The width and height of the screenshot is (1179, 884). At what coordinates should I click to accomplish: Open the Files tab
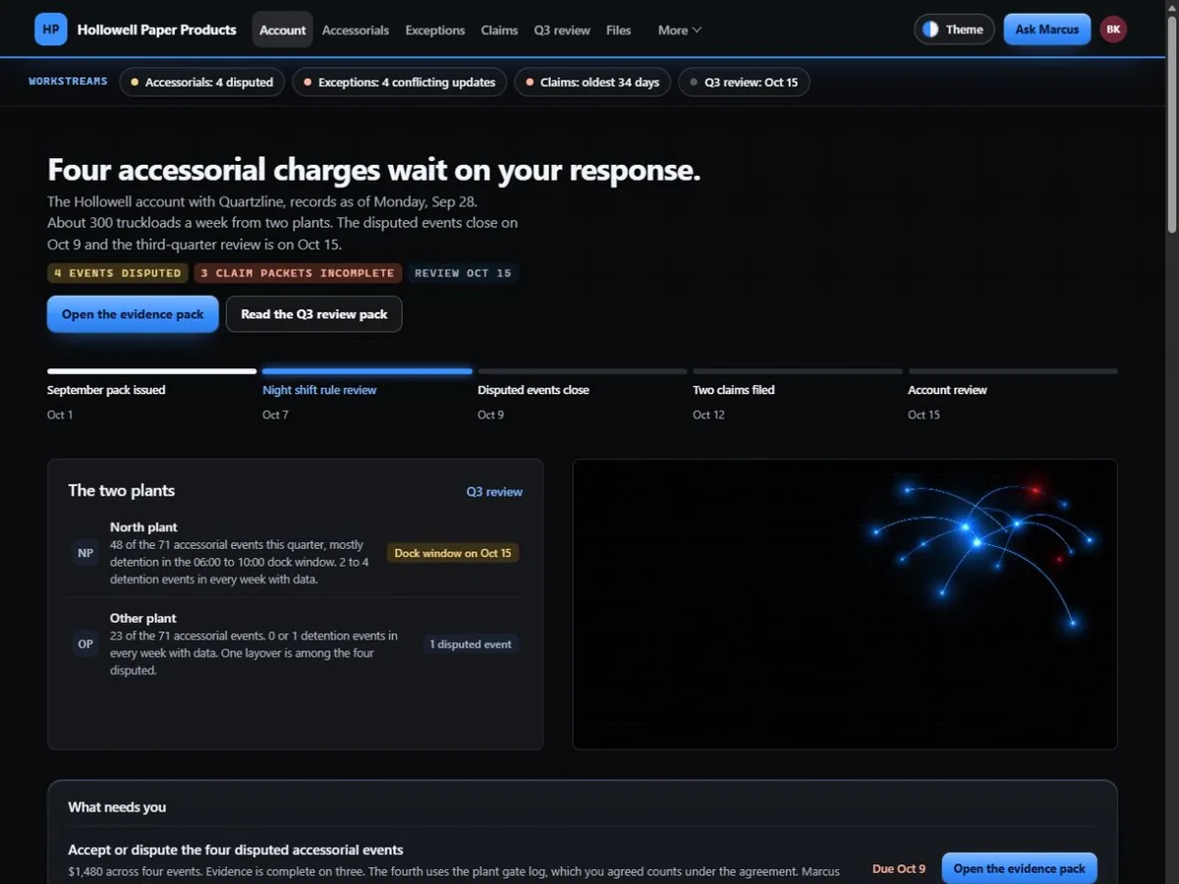(x=619, y=30)
